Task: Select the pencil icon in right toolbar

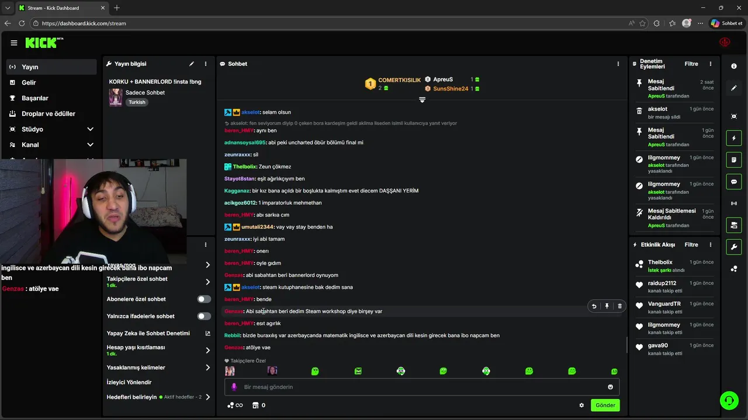Action: pyautogui.click(x=734, y=88)
